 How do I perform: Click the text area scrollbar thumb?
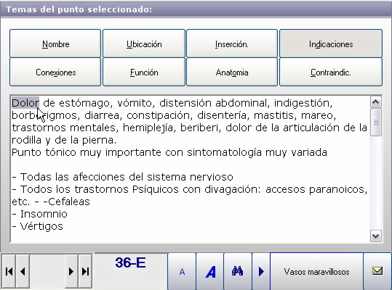(x=376, y=123)
